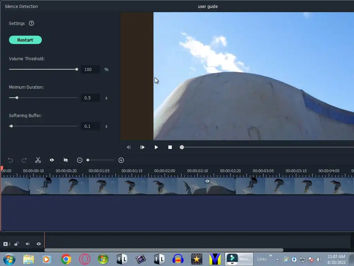Toggle visibility of track 2
The height and width of the screenshot is (266, 354).
coord(39,244)
